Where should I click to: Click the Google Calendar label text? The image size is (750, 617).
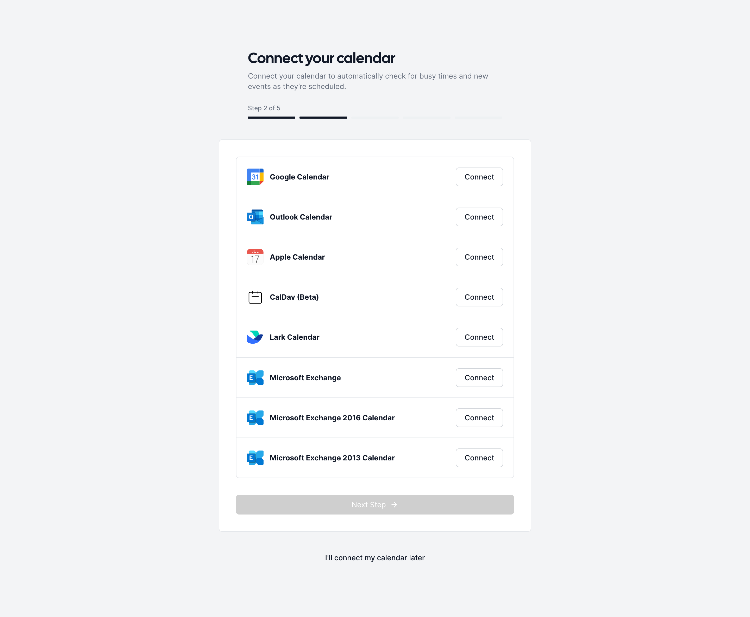[299, 177]
